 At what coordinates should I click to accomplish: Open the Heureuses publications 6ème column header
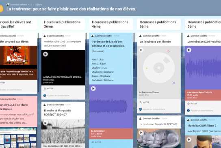click(x=159, y=24)
